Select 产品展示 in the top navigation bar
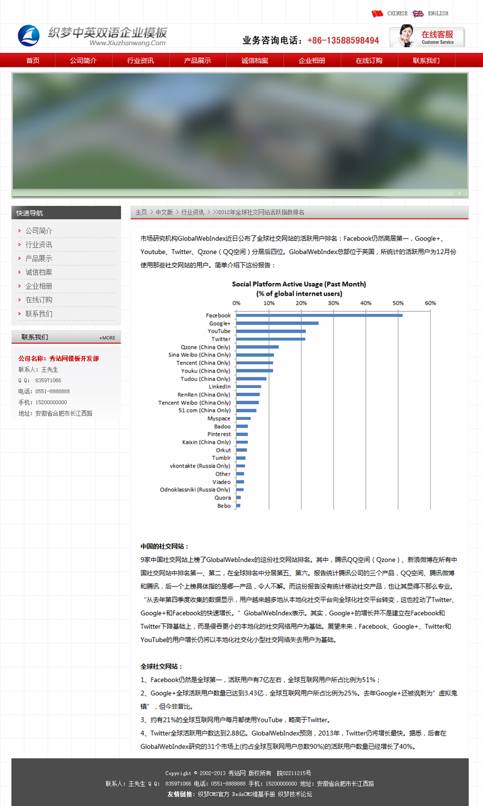This screenshot has height=806, width=483. (197, 61)
